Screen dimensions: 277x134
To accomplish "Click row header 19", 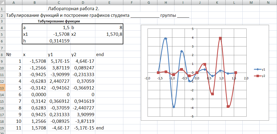I will (x=3, y=128).
